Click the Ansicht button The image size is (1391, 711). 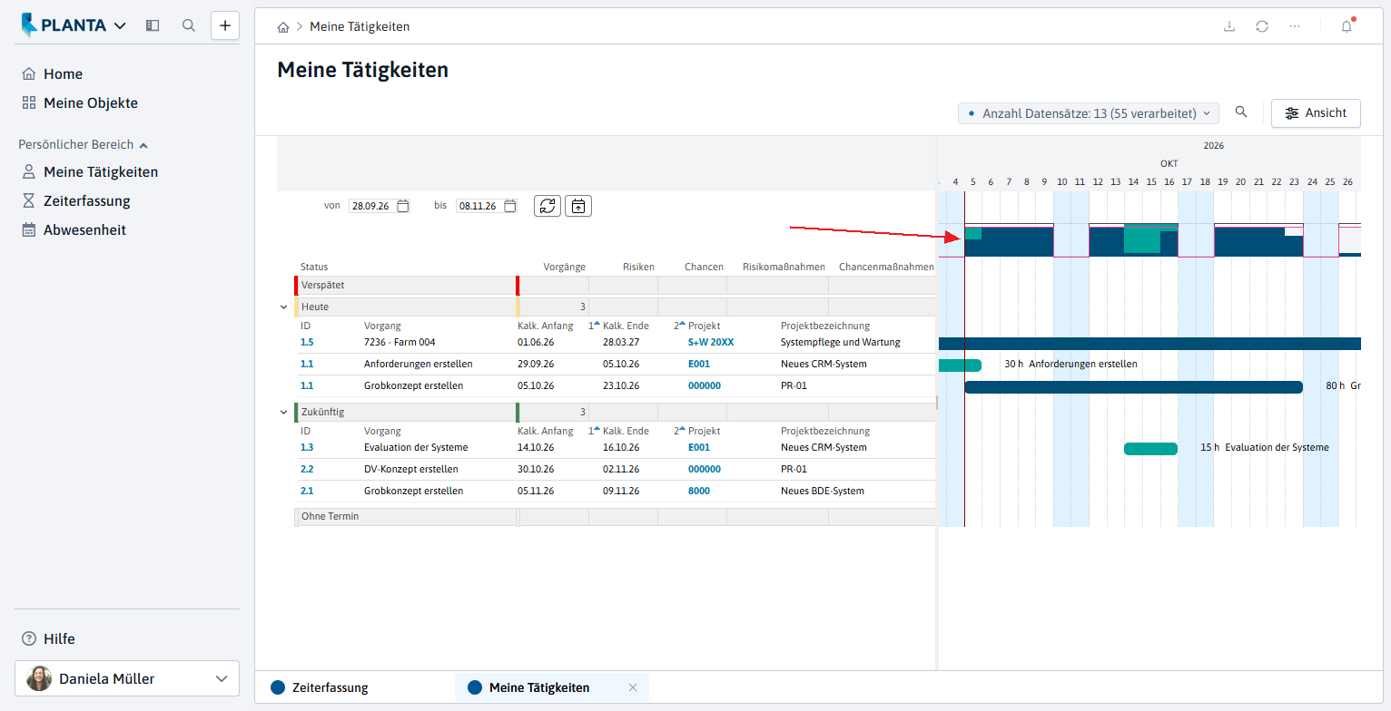(1316, 113)
